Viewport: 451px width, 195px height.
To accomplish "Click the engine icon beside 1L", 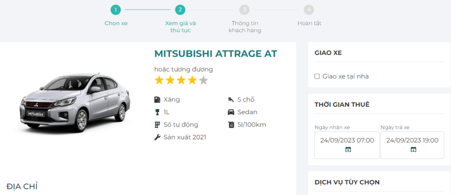I will (157, 112).
